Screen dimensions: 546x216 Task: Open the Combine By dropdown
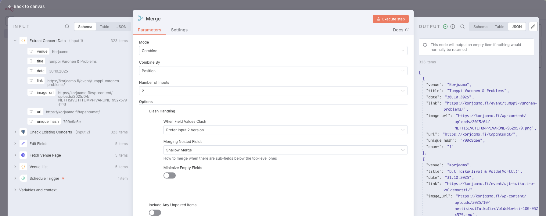click(x=273, y=71)
